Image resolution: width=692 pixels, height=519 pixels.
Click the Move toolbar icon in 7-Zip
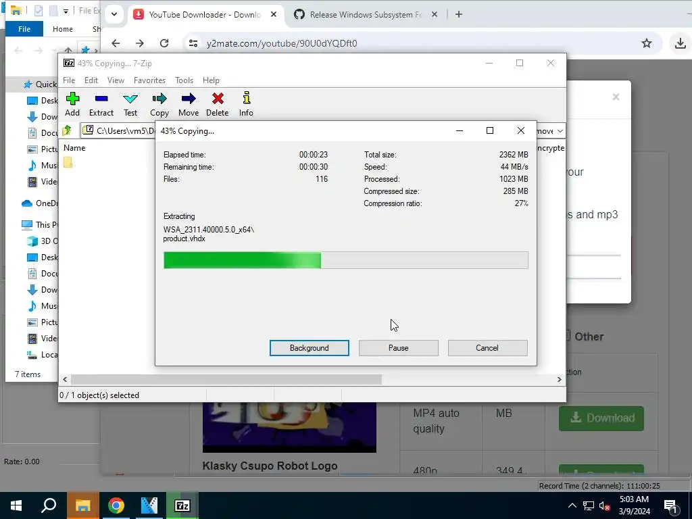point(189,104)
